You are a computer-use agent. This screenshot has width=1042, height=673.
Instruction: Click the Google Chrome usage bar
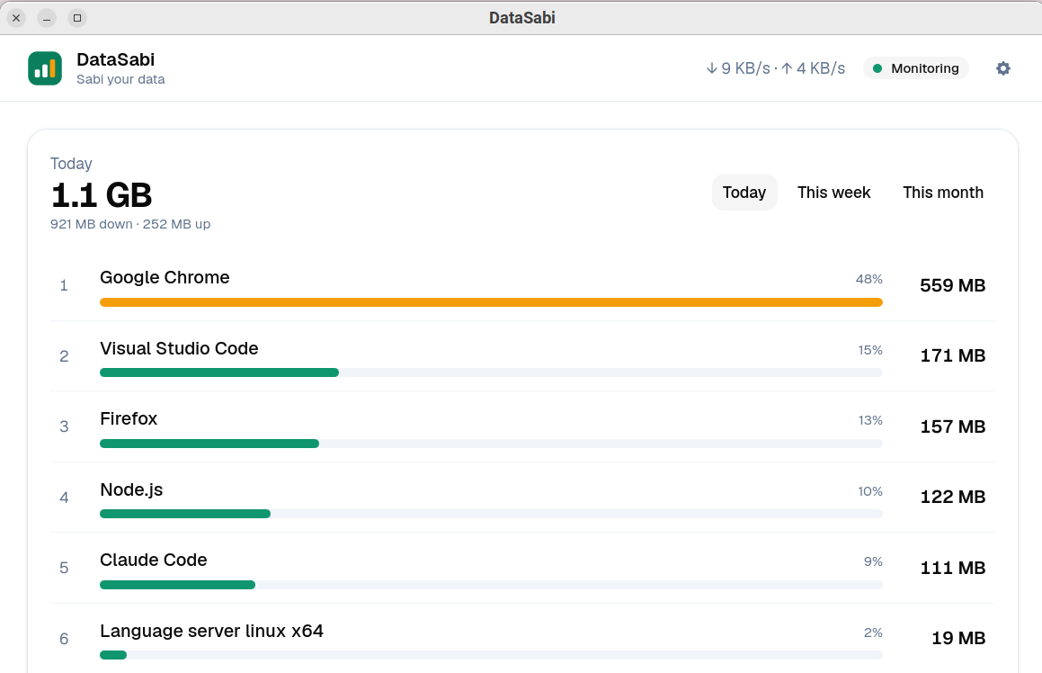click(491, 302)
